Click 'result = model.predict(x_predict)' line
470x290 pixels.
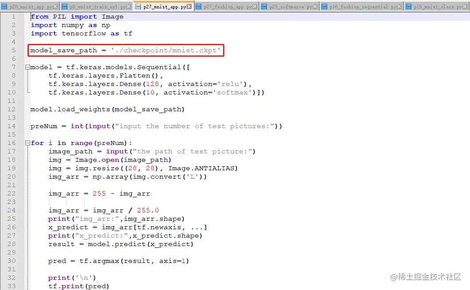121,244
